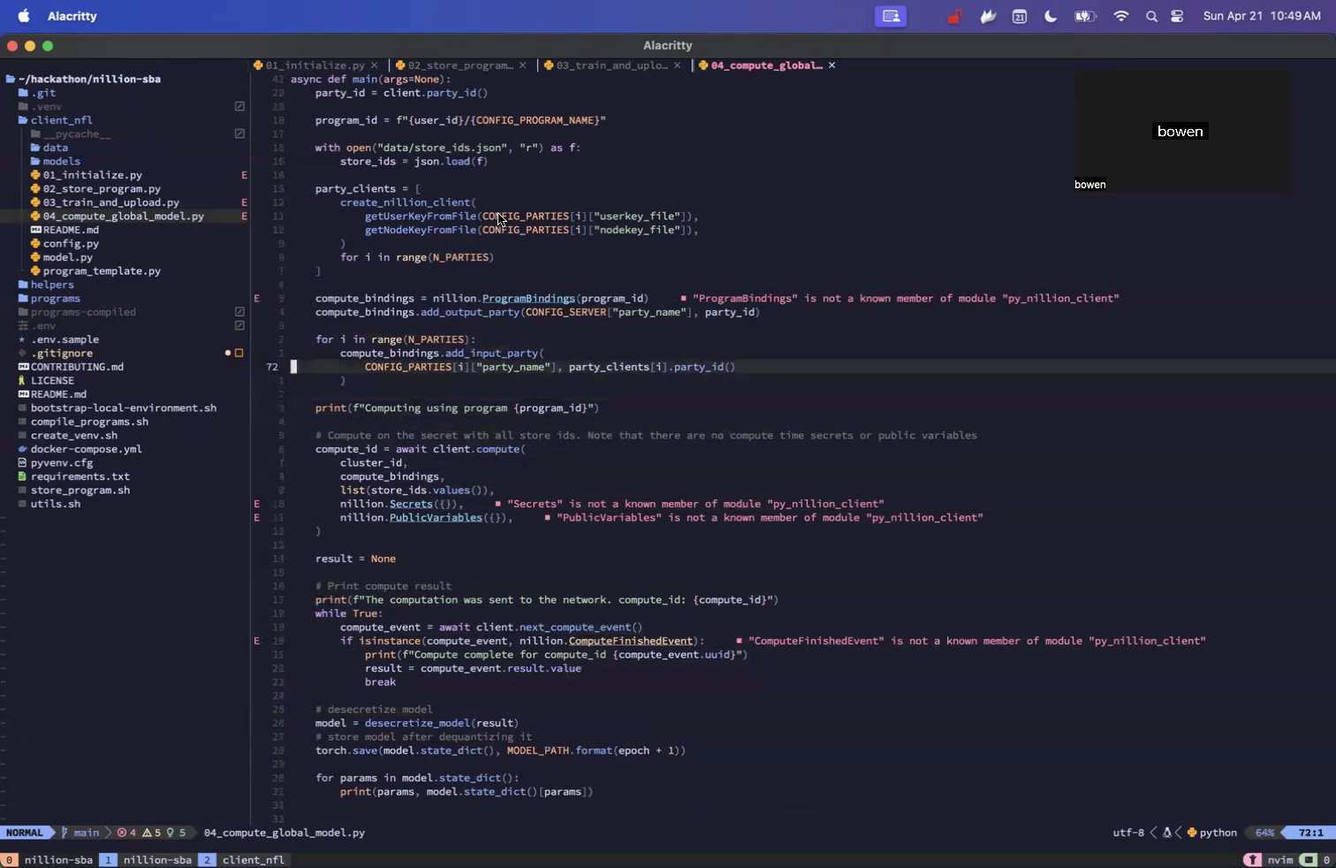Click the git modified square beside .gitignore
Image resolution: width=1336 pixels, height=868 pixels.
tap(239, 353)
